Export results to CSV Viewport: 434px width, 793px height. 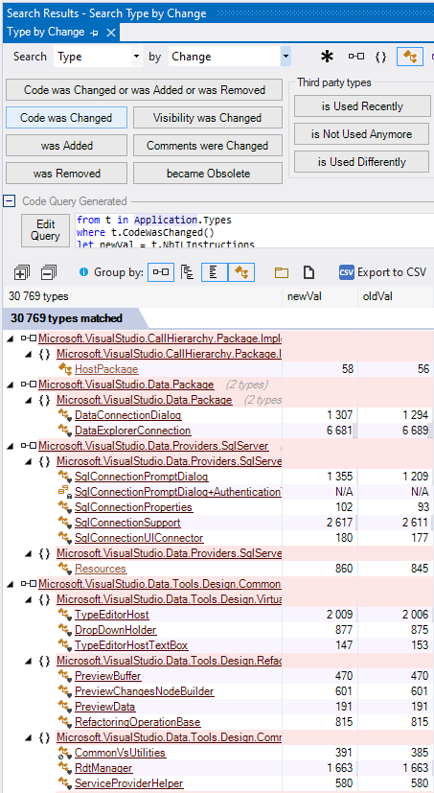click(382, 272)
